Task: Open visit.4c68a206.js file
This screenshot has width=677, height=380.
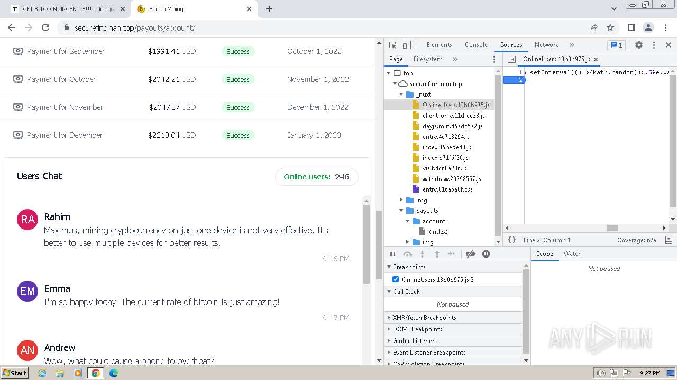Action: 444,168
